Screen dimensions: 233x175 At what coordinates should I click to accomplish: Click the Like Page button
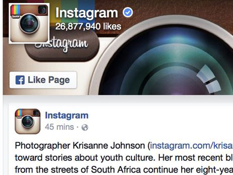(43, 80)
